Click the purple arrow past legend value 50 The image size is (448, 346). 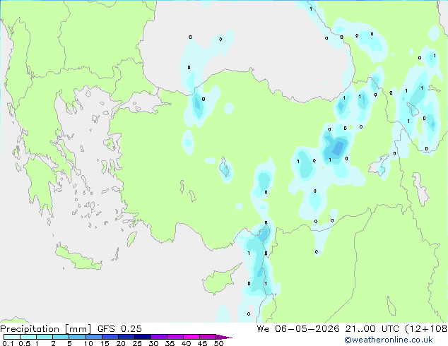click(x=224, y=337)
